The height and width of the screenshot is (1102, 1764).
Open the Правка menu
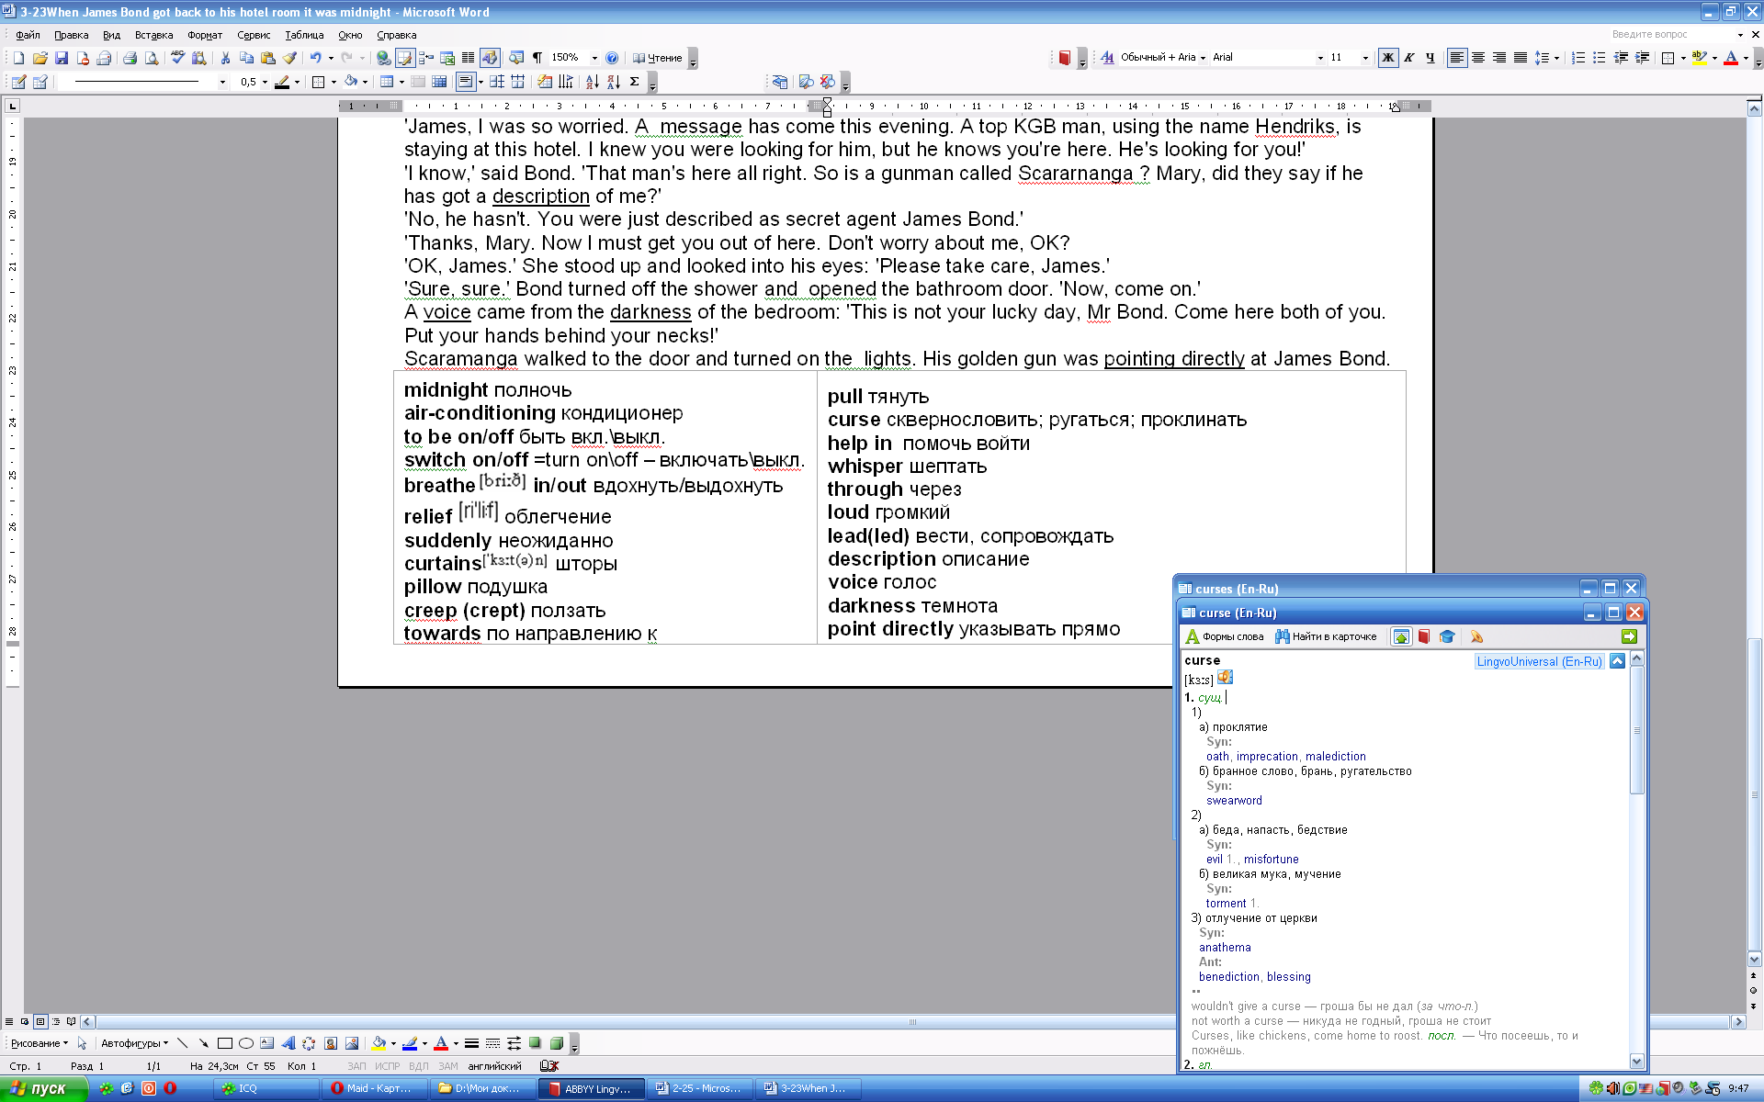tap(71, 35)
